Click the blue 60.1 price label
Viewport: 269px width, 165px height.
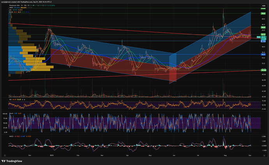point(263,41)
